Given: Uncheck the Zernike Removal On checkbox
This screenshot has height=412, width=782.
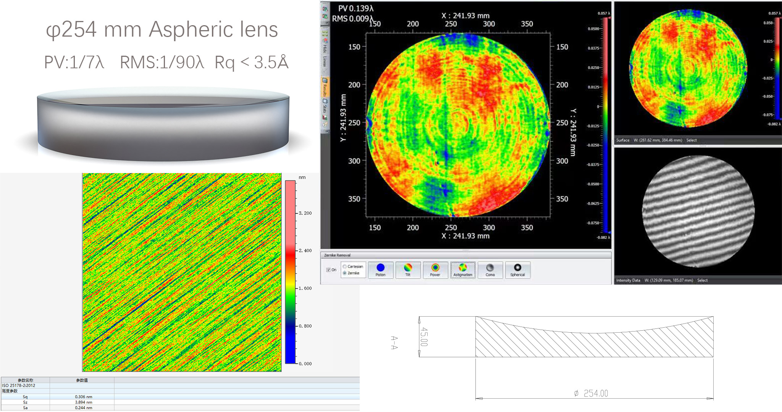Looking at the screenshot, I should tap(328, 270).
